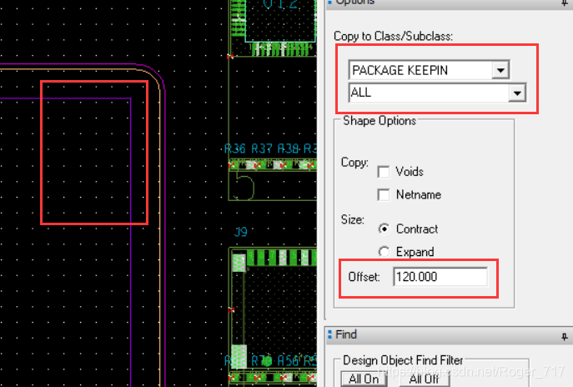Enable the Voids copy checkbox
This screenshot has height=387, width=573.
(384, 172)
